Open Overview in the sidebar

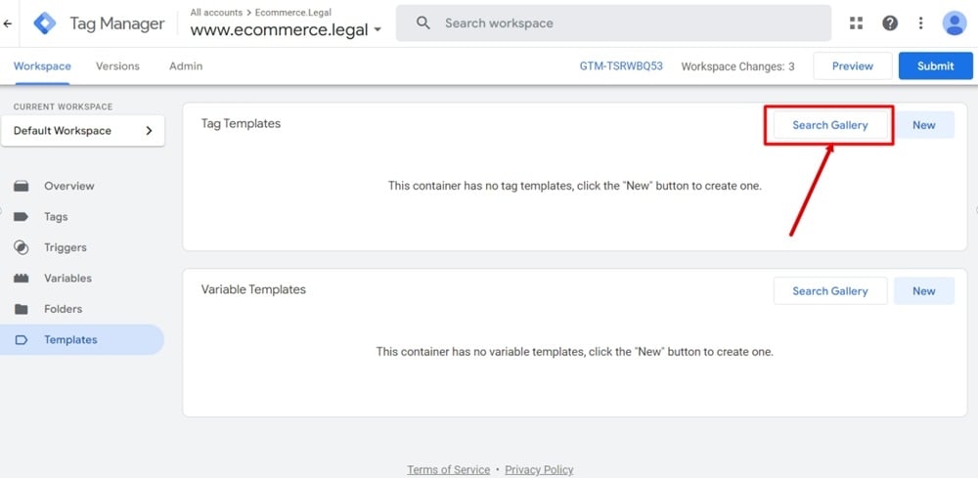pyautogui.click(x=69, y=186)
